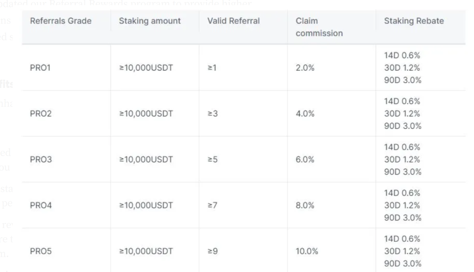Image resolution: width=474 pixels, height=272 pixels.
Task: Click the Valid Referral column header
Action: (x=233, y=21)
